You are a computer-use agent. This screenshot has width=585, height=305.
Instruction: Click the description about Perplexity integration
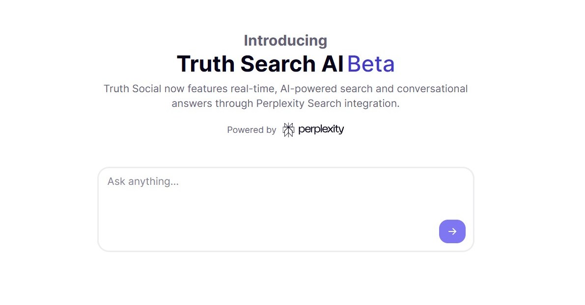[x=285, y=96]
